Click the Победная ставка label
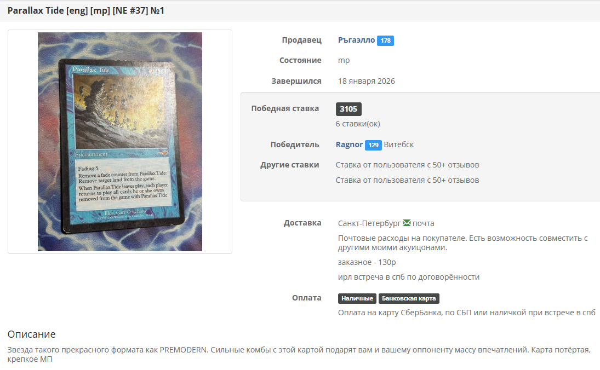The image size is (600, 370). click(285, 108)
